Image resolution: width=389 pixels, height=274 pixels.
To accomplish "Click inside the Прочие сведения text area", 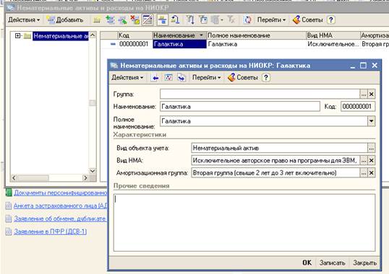I will coord(244,223).
